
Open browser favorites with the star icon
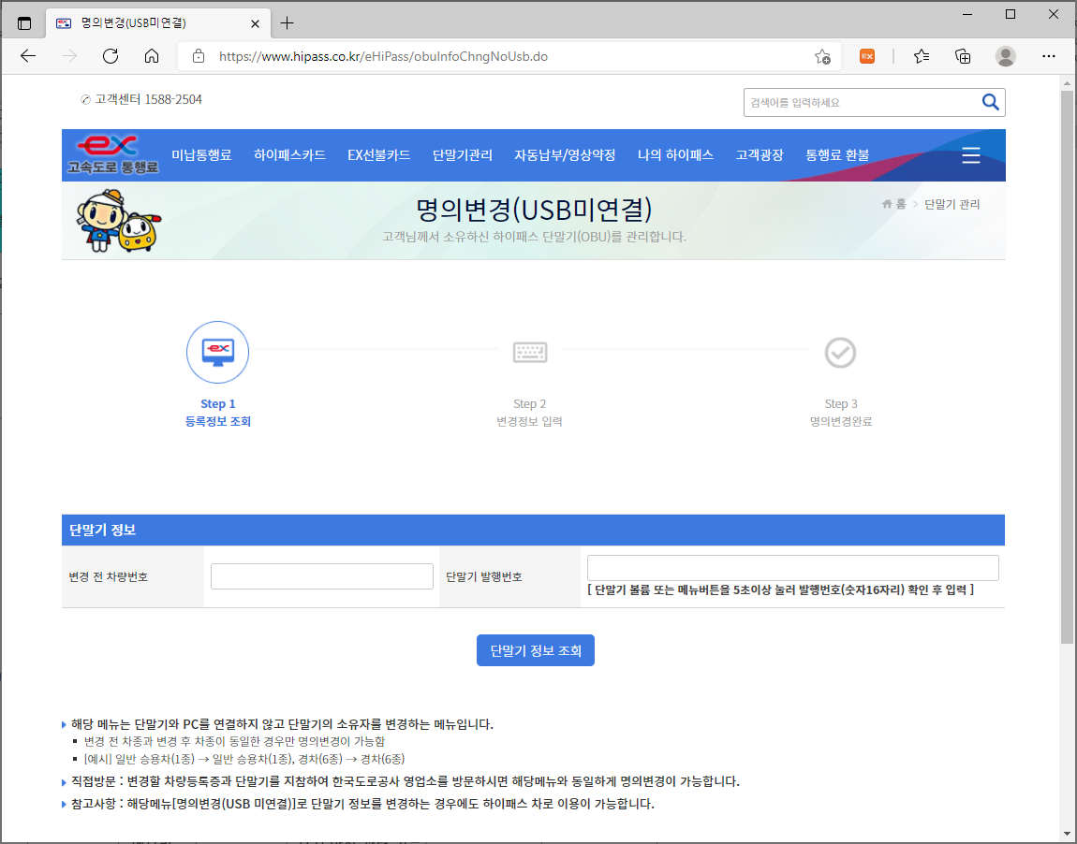coord(921,56)
